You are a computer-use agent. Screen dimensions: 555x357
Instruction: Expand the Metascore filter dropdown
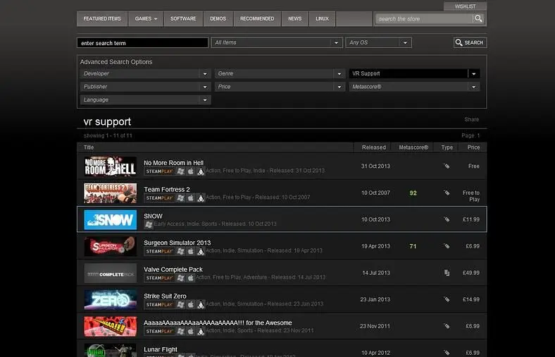(x=414, y=87)
